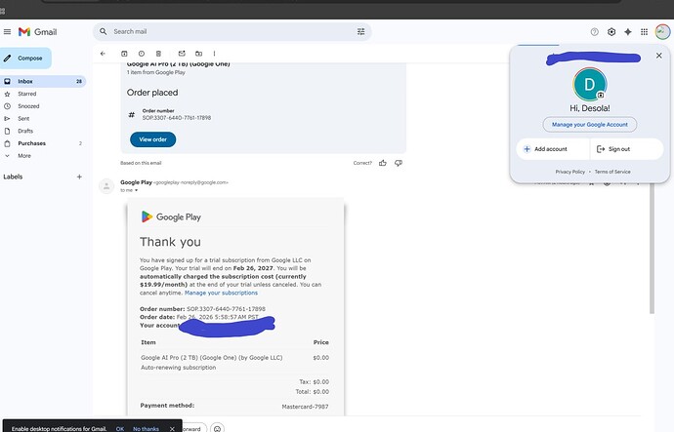Viewport: 674px width, 432px height.
Task: Click the Google Play logo in email
Action: [171, 217]
